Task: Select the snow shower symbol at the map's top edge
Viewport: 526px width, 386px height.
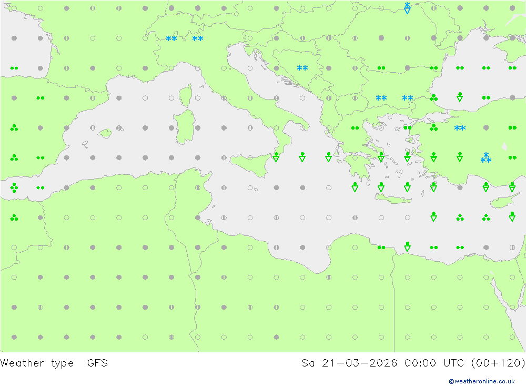Action: 407,8
